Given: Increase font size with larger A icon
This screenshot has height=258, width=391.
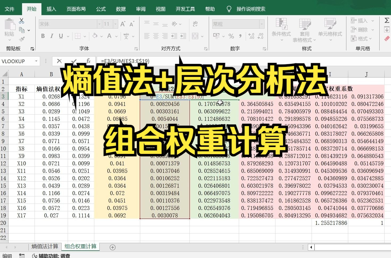Looking at the screenshot, I should 123,24.
